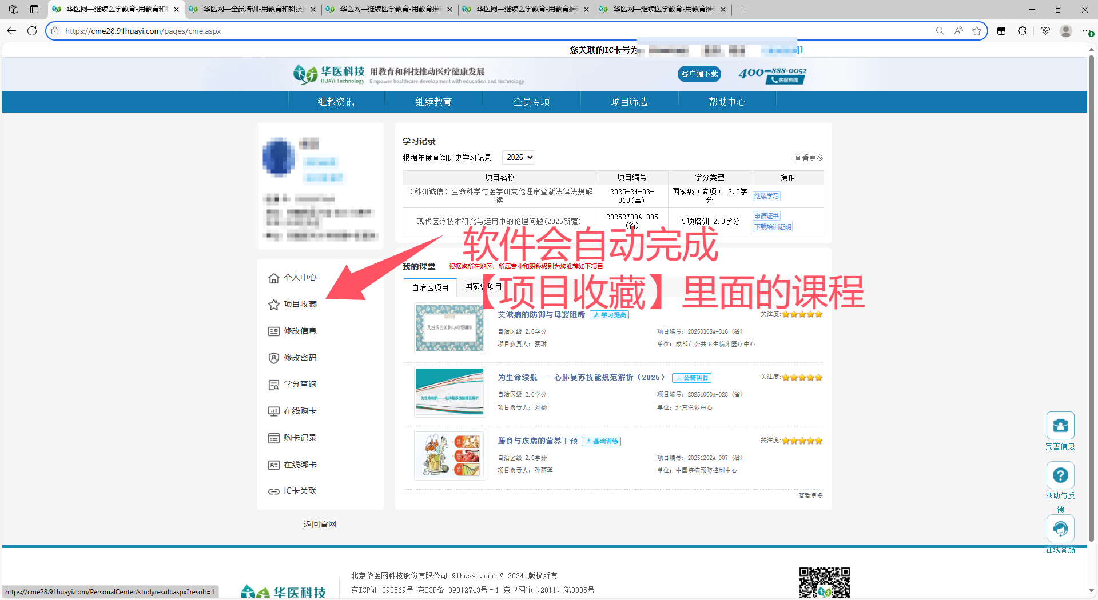Click the IC卡关联 link icon
The image size is (1098, 600).
pyautogui.click(x=274, y=491)
